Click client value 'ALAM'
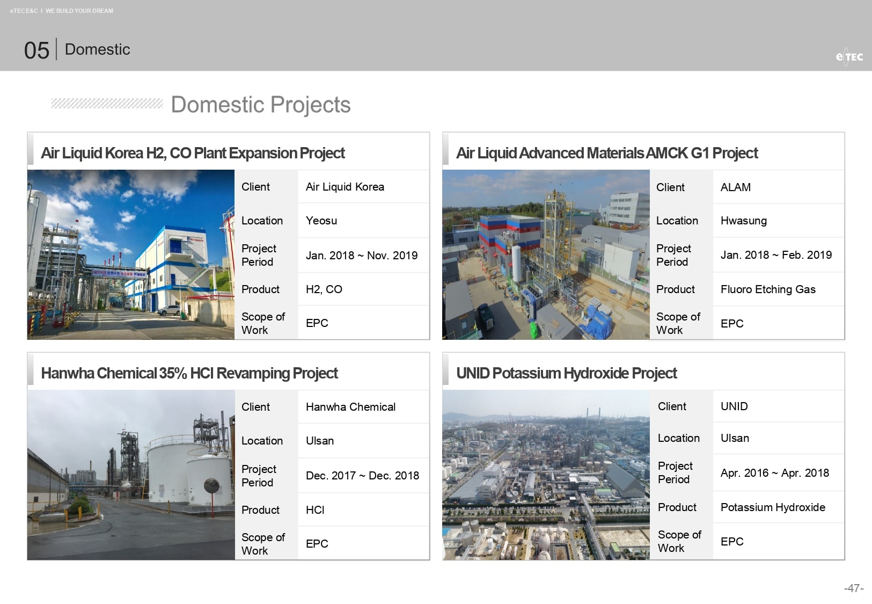 click(736, 187)
